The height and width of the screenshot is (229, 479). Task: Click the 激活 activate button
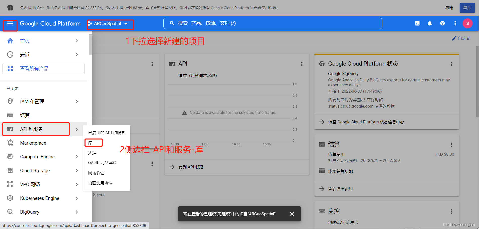[x=467, y=8]
